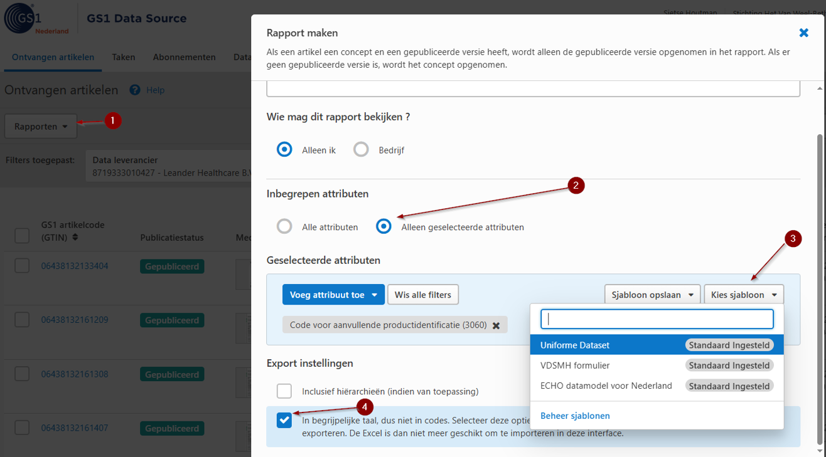The width and height of the screenshot is (826, 457).
Task: Open the Beheer sjablonen link
Action: (x=575, y=415)
